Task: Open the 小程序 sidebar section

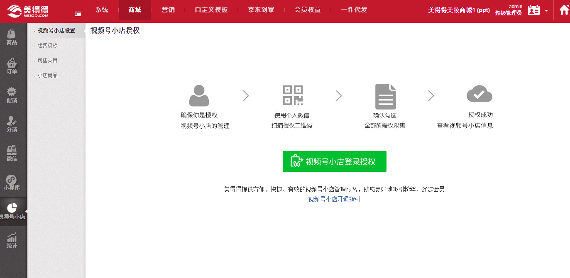Action: 12,183
